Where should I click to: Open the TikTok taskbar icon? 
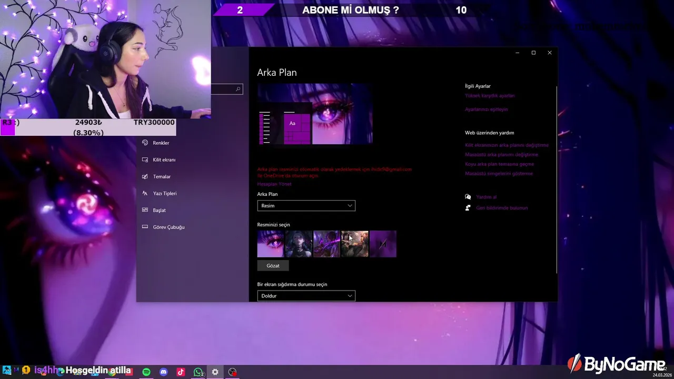click(x=181, y=372)
